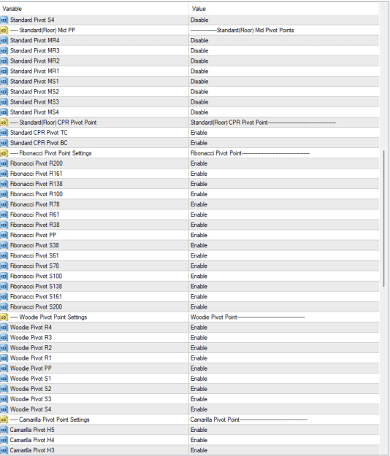The image size is (390, 456).
Task: Click the icon beside Standard Pivot MS3
Action: pos(4,102)
